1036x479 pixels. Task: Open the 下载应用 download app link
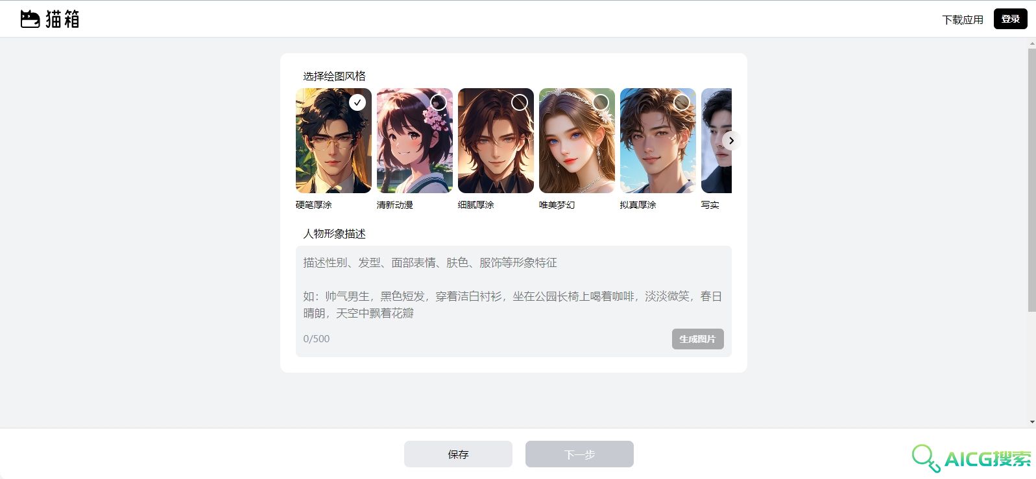[x=963, y=19]
